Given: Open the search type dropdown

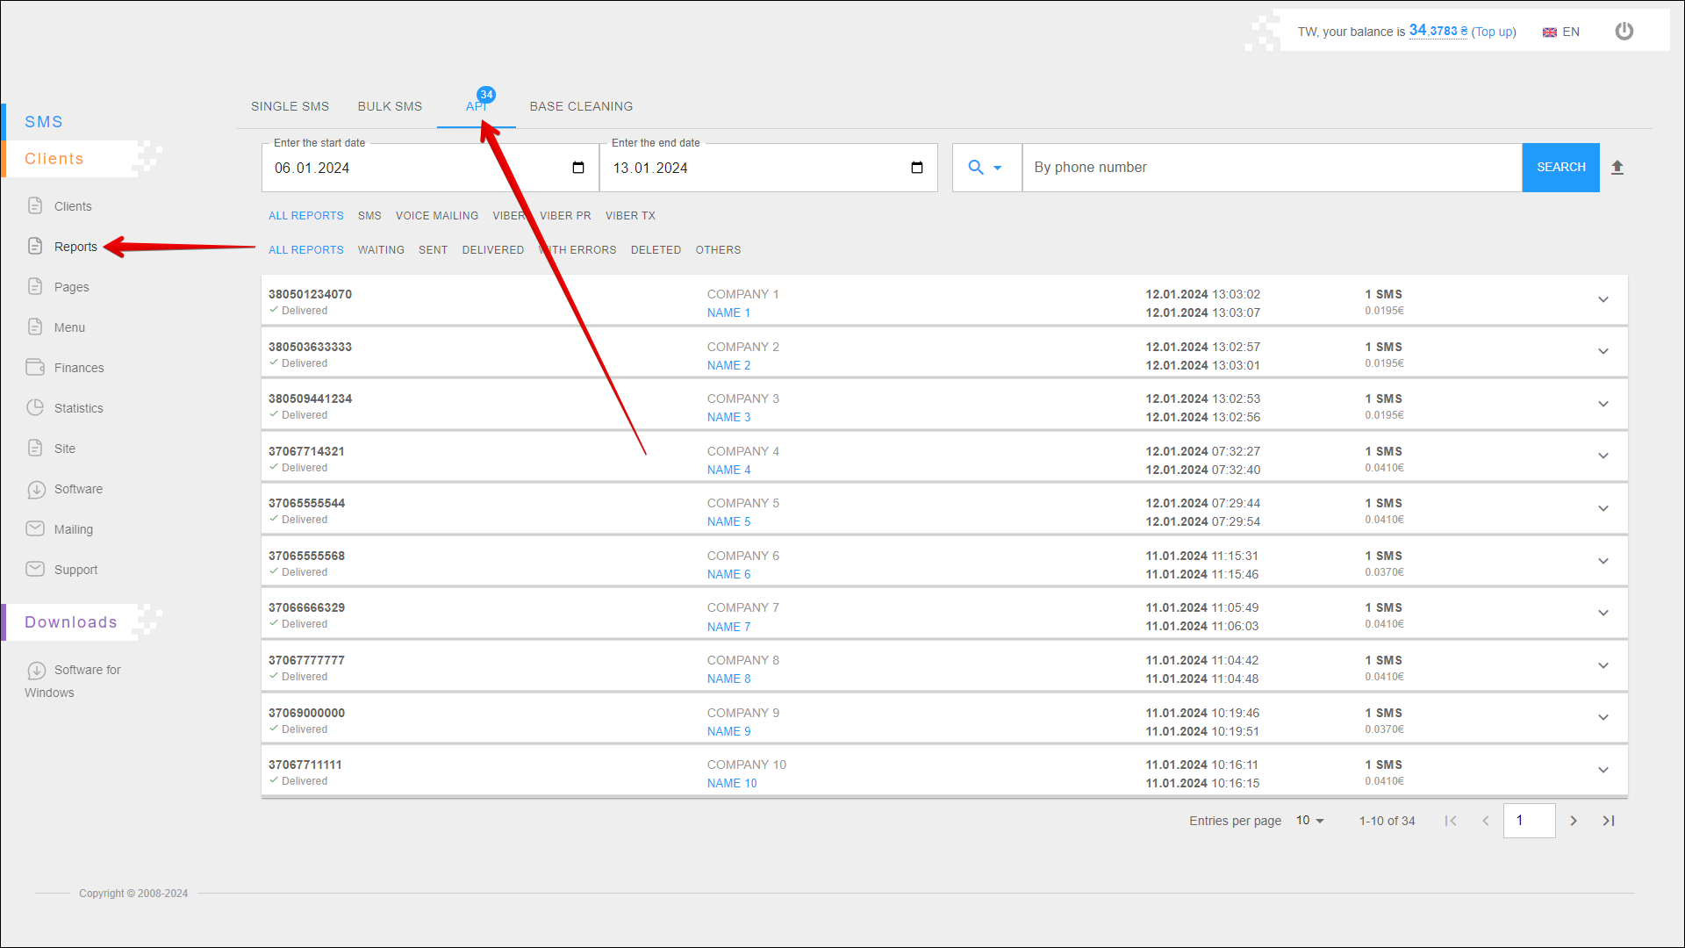Looking at the screenshot, I should point(986,168).
